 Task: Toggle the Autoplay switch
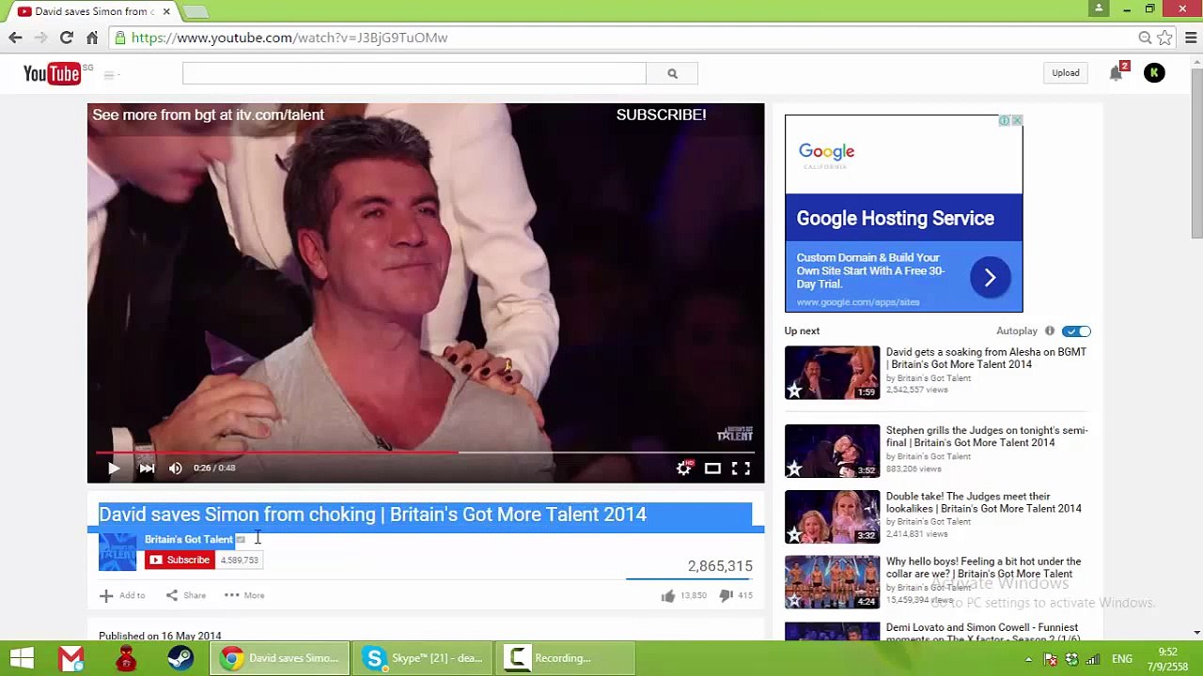click(1076, 331)
